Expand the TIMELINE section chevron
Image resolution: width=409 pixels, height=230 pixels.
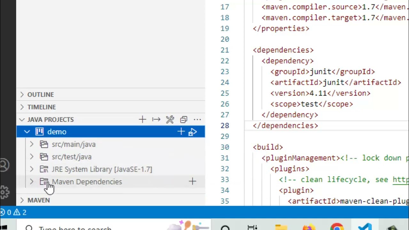tap(22, 107)
